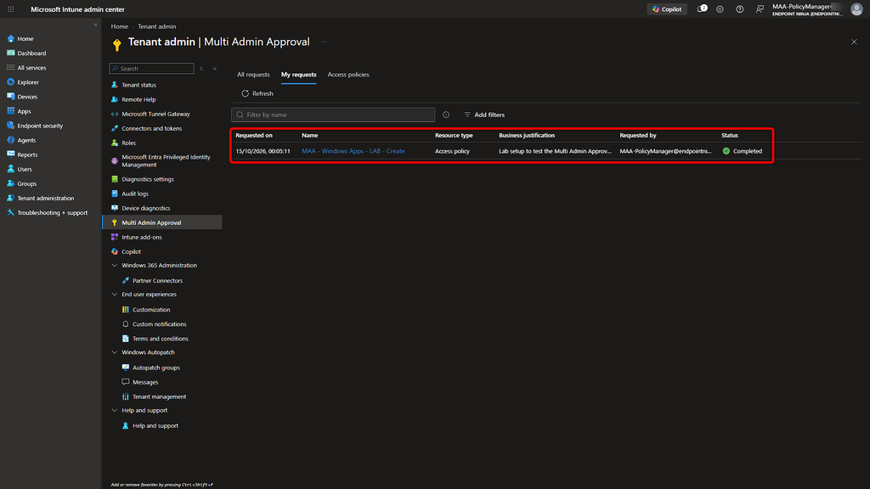Open Devices in left navigation

[x=27, y=97]
